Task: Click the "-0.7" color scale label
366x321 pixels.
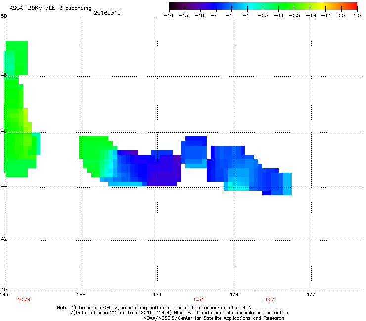Action: pos(263,16)
